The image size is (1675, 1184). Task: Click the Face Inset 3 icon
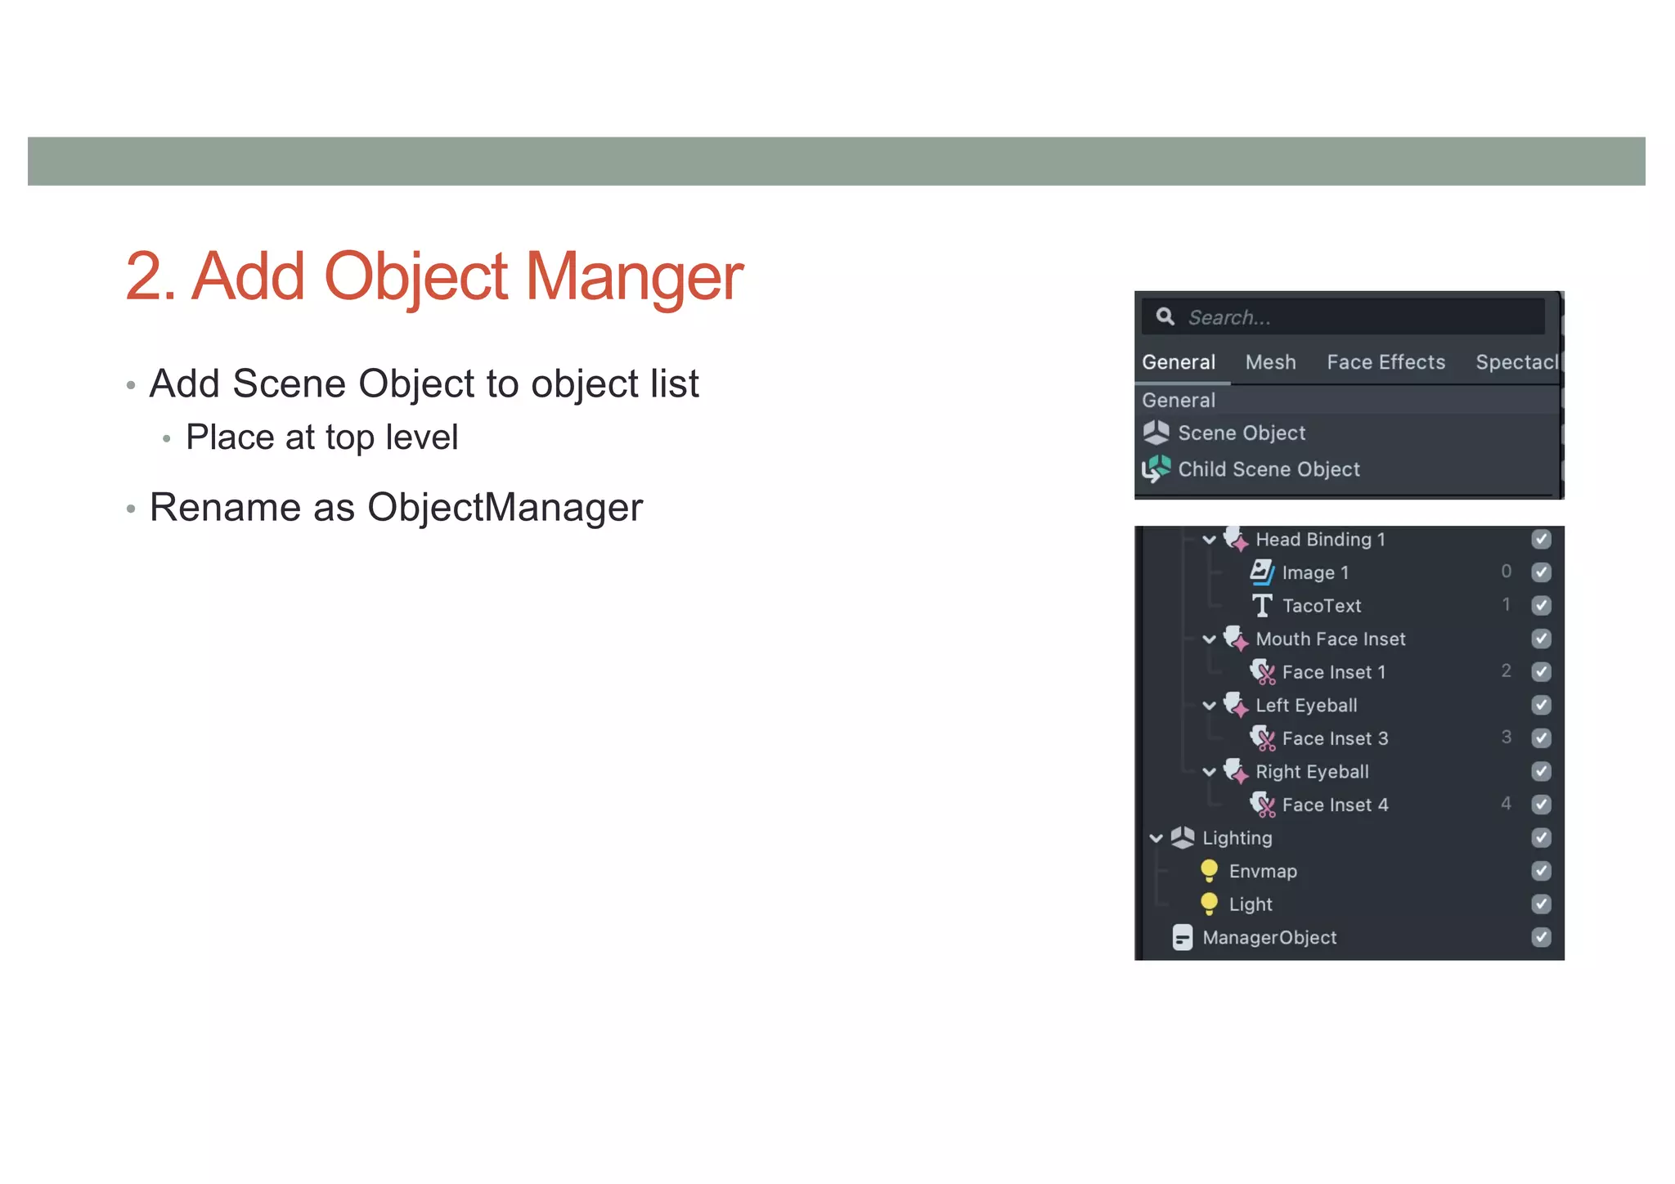pos(1263,738)
